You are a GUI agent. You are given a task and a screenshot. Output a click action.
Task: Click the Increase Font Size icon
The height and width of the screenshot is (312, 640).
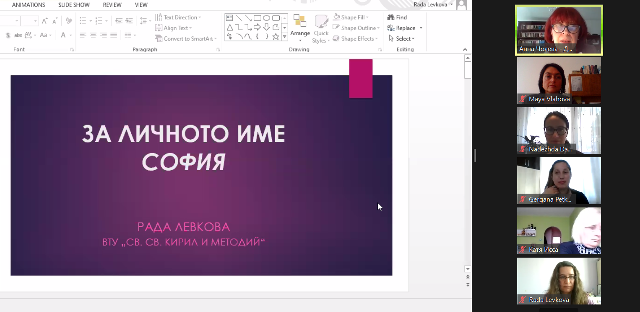44,21
